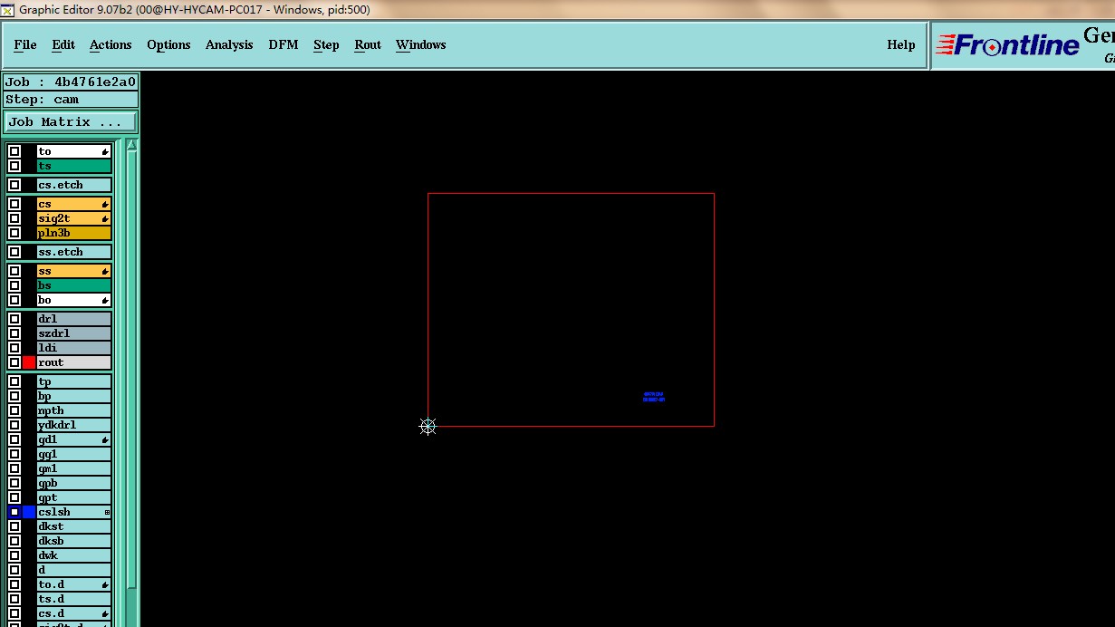Viewport: 1115px width, 627px height.
Task: Click the layer list scroll-up arrow
Action: 131,145
